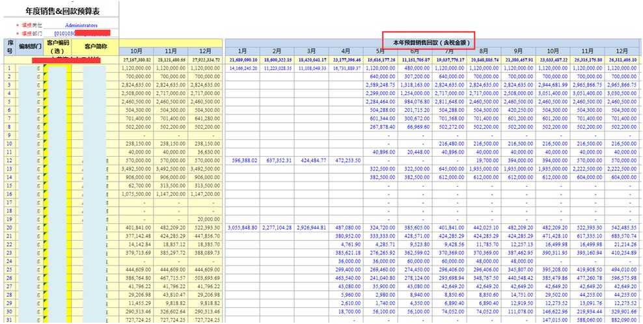Select the 客户编码（选） column header
Viewport: 643px width, 324px height.
58,47
